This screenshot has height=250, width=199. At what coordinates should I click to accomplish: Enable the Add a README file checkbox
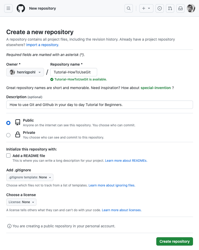(8, 156)
